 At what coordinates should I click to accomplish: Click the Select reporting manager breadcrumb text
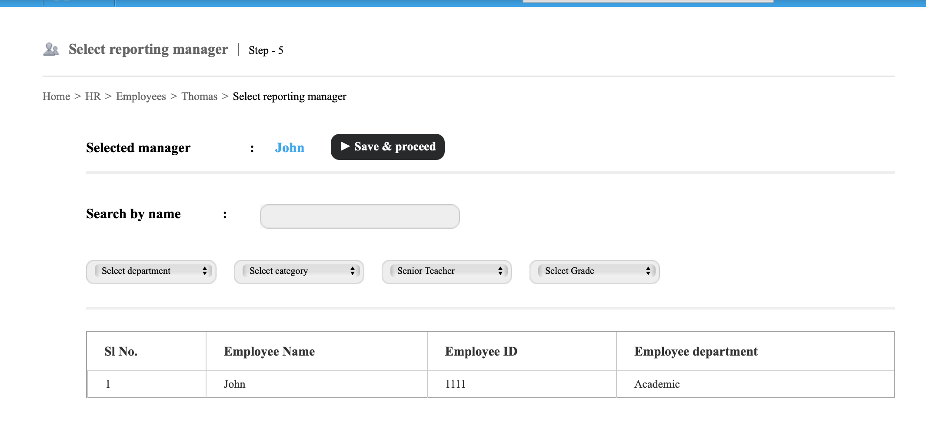click(290, 97)
